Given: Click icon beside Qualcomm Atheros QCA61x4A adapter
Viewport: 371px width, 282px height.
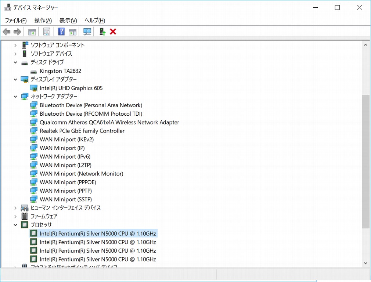Looking at the screenshot, I should pos(33,122).
